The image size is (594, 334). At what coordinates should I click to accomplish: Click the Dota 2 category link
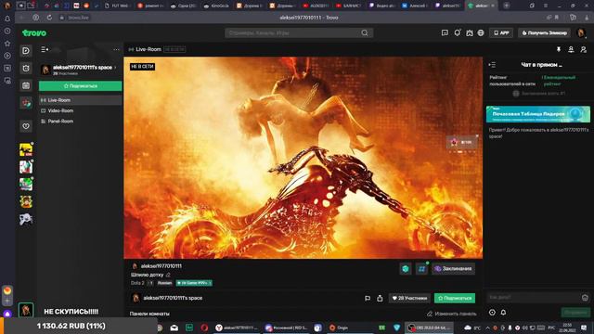[x=137, y=283]
